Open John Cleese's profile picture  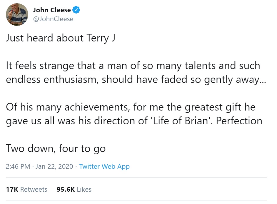tap(17, 15)
